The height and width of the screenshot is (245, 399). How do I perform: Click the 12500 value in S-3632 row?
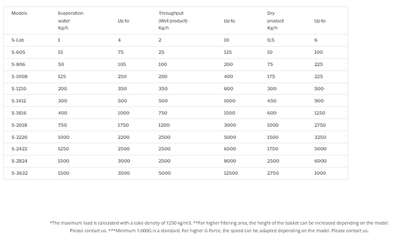point(231,173)
